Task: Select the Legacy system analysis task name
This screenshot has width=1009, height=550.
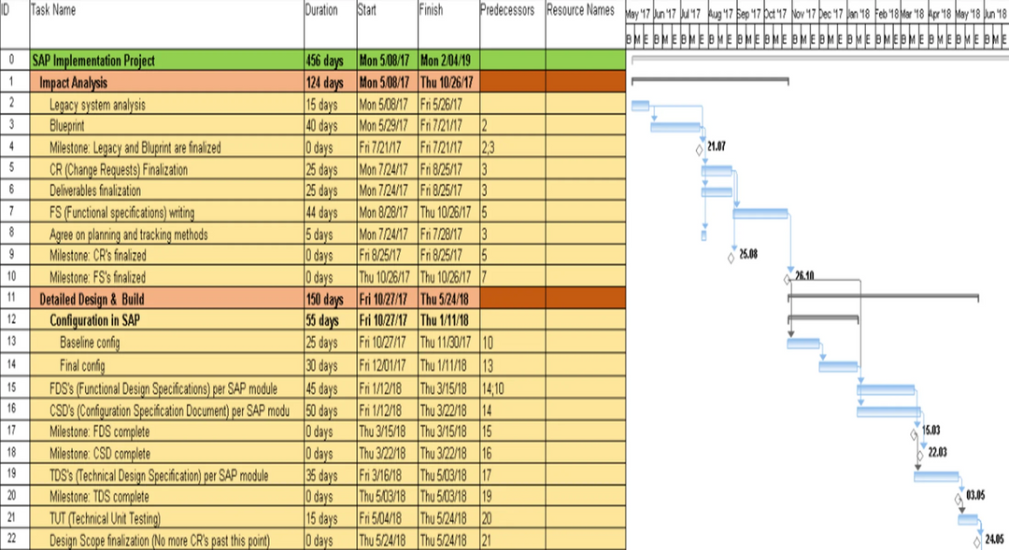Action: point(97,105)
